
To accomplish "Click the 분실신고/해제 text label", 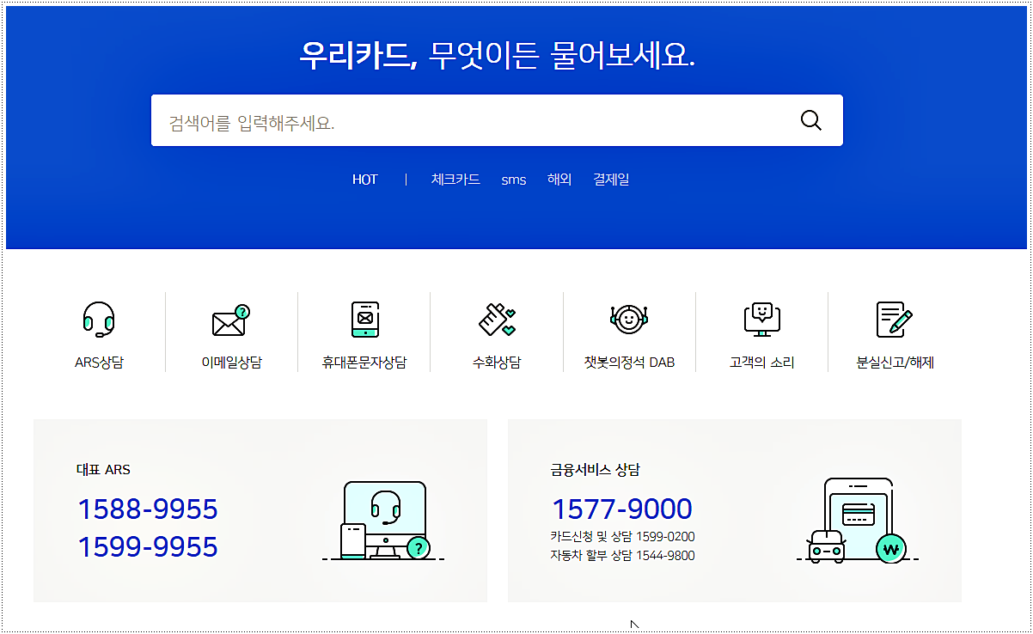I will (x=895, y=363).
